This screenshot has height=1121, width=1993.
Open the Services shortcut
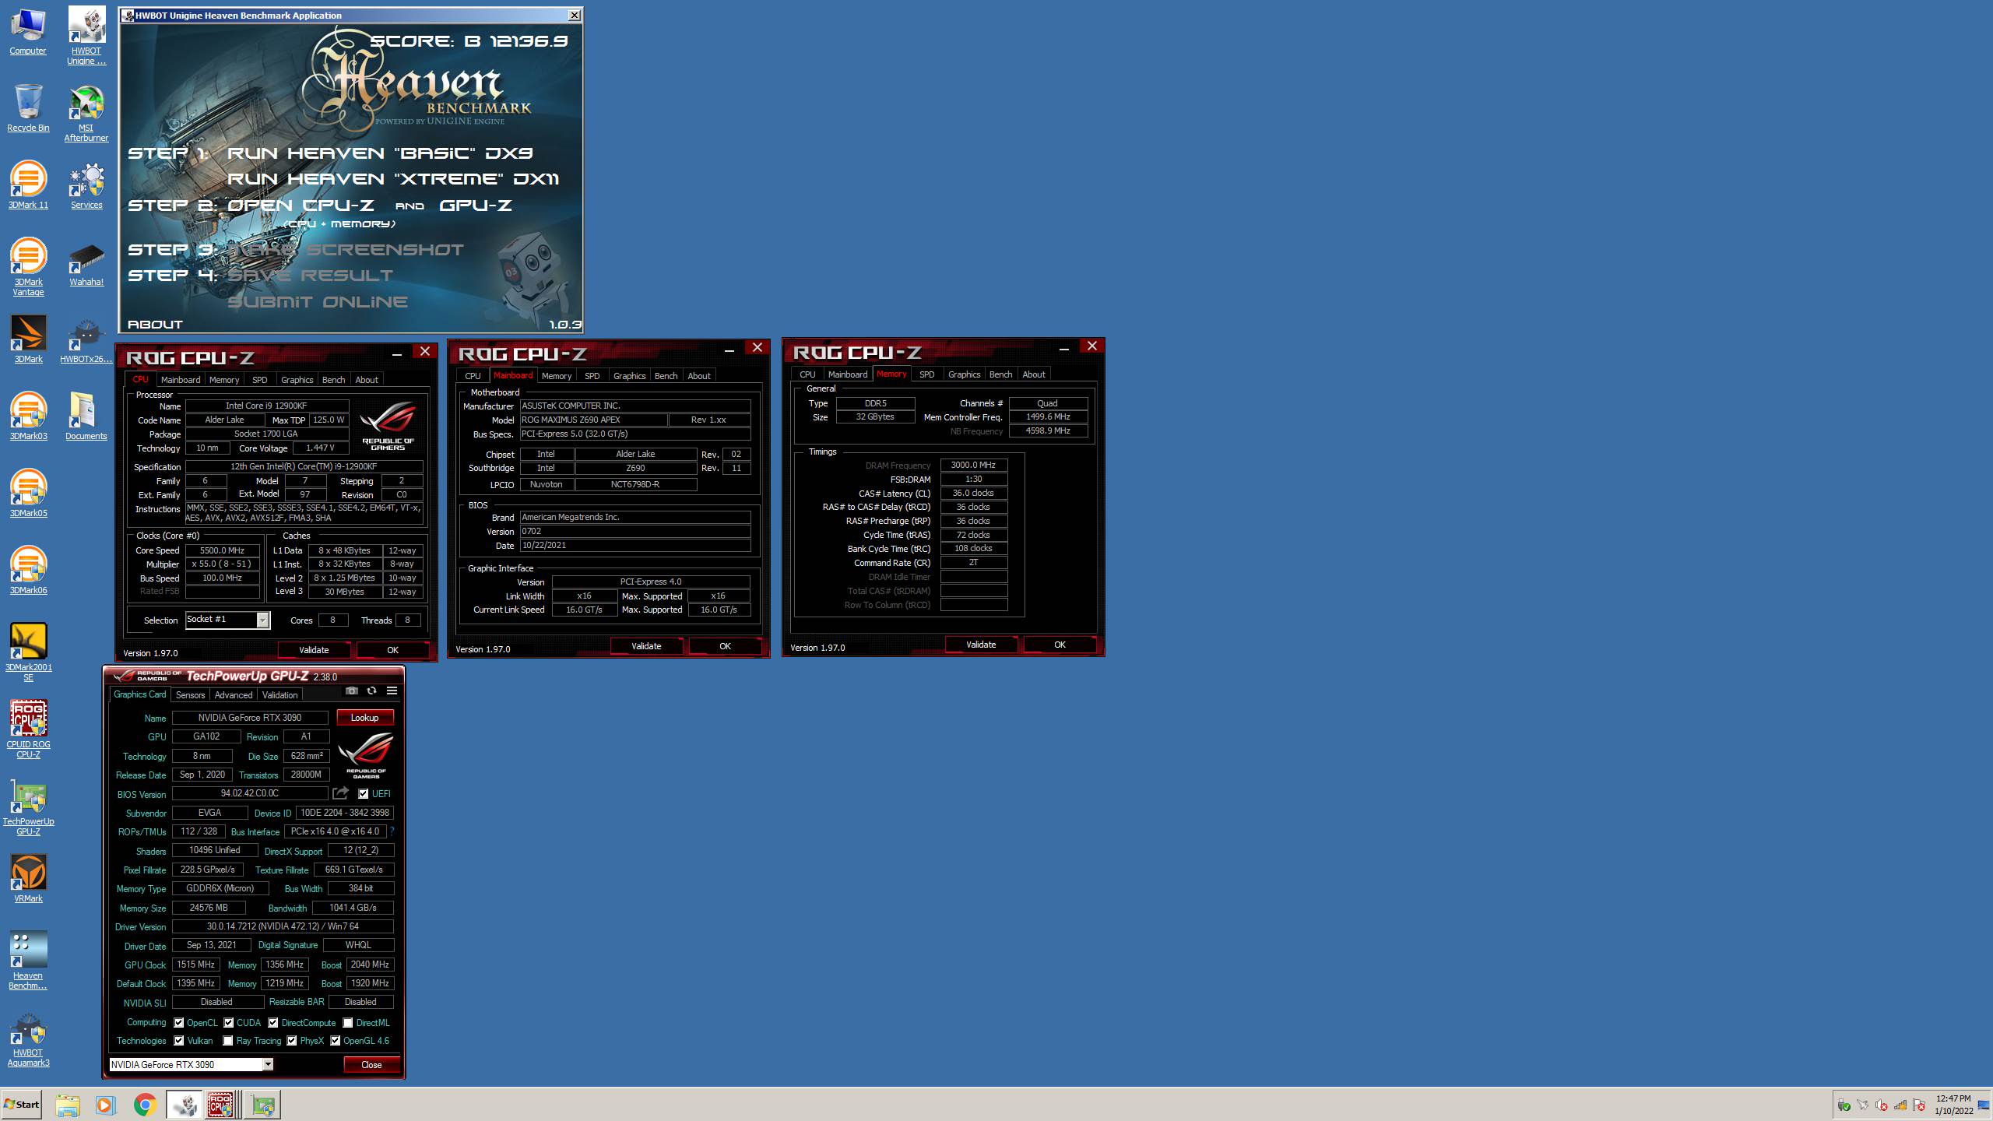pyautogui.click(x=86, y=185)
